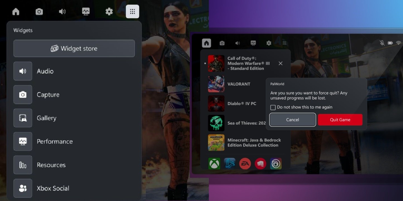The height and width of the screenshot is (201, 403).
Task: Open the Gallery widget
Action: point(74,118)
